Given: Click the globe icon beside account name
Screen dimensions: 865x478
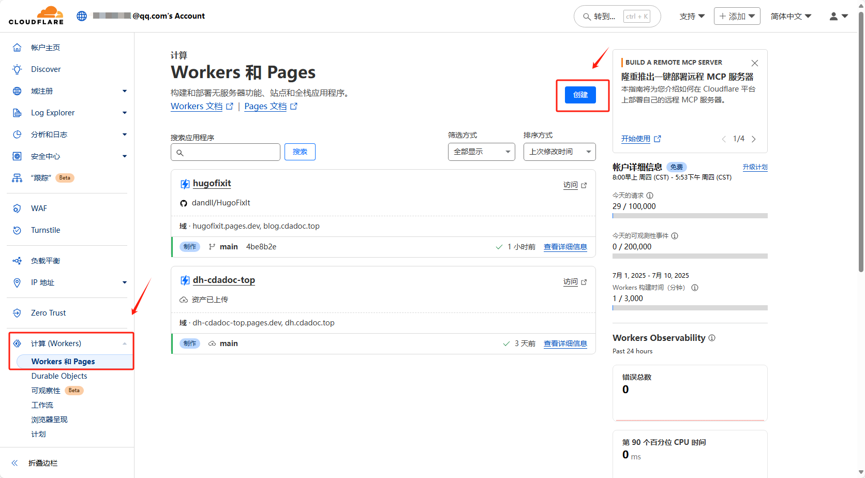Looking at the screenshot, I should [82, 16].
